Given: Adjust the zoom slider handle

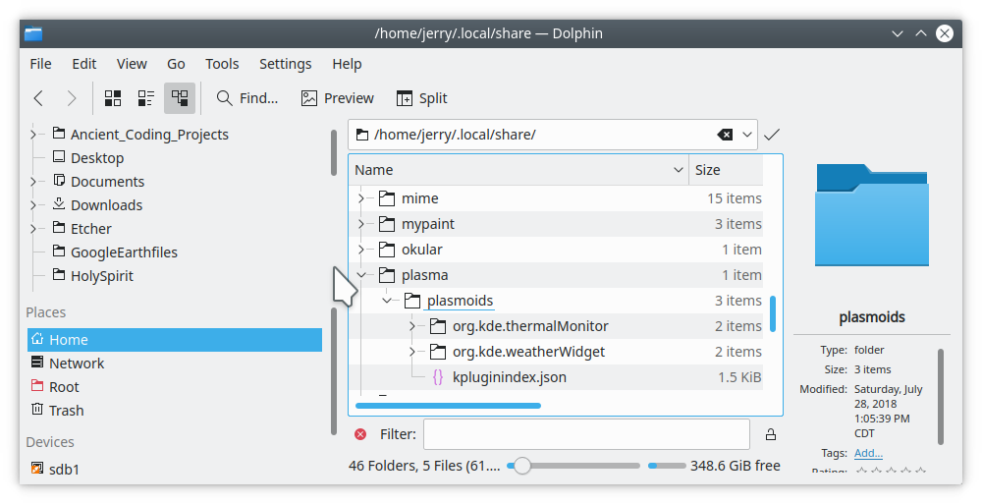Looking at the screenshot, I should coord(522,466).
